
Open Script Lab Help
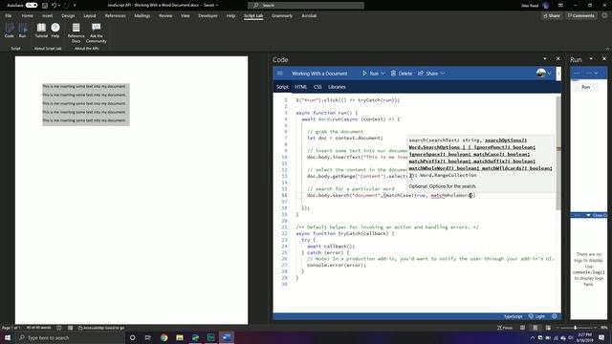point(55,31)
